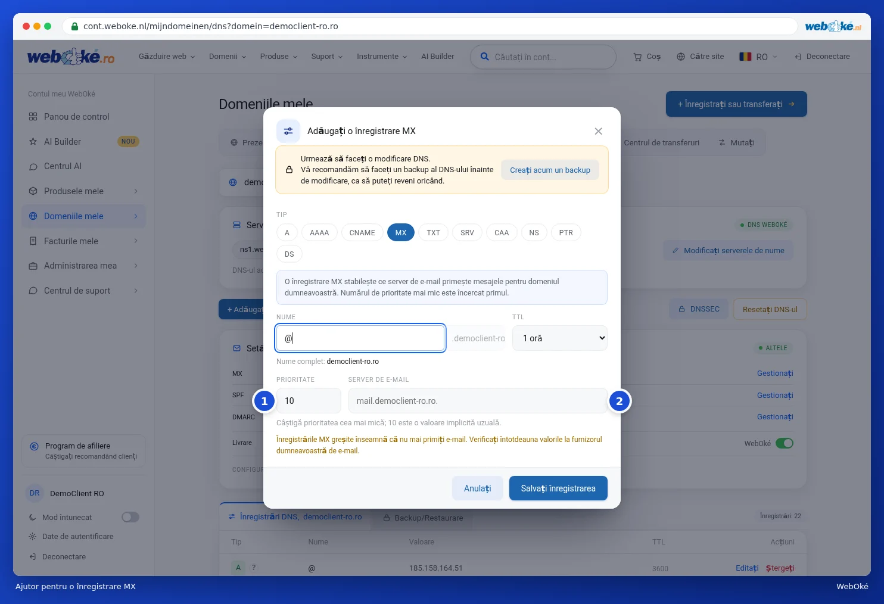Screen dimensions: 884x604
Task: Click Deconectare in the top bar
Action: click(822, 57)
